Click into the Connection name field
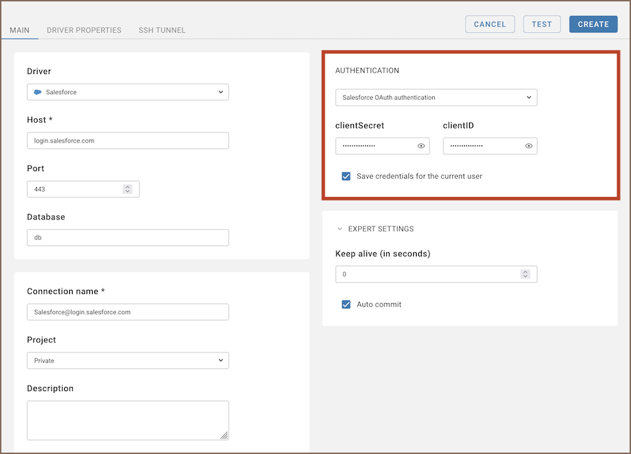Viewport: 631px width, 454px height. click(x=128, y=312)
